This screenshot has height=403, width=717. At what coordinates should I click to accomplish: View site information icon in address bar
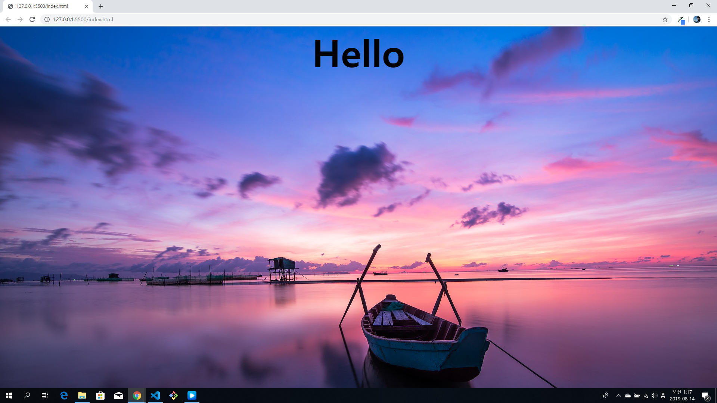point(47,19)
